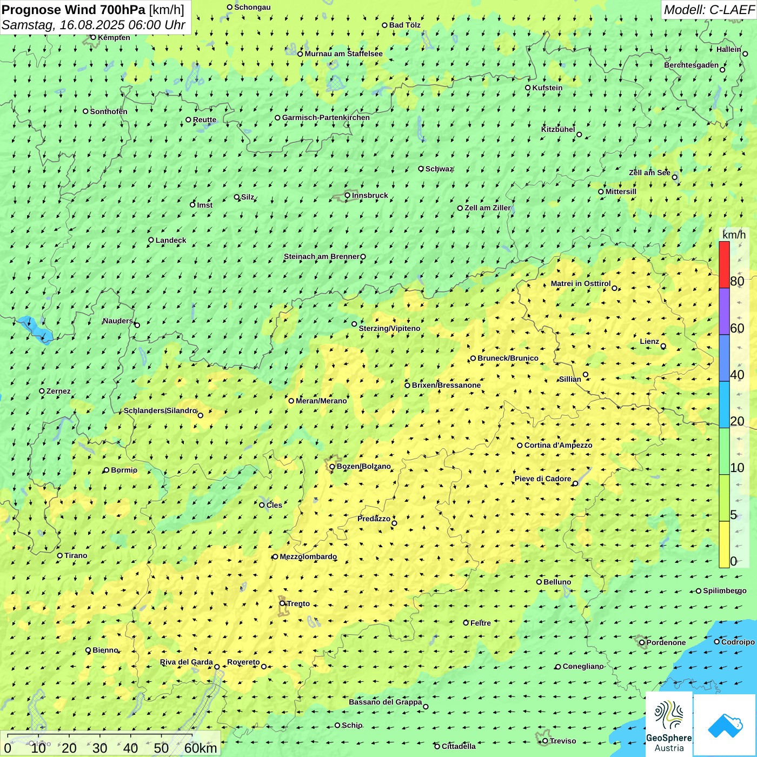
Task: Click the Brixen/Bressanone label
Action: [x=446, y=385]
